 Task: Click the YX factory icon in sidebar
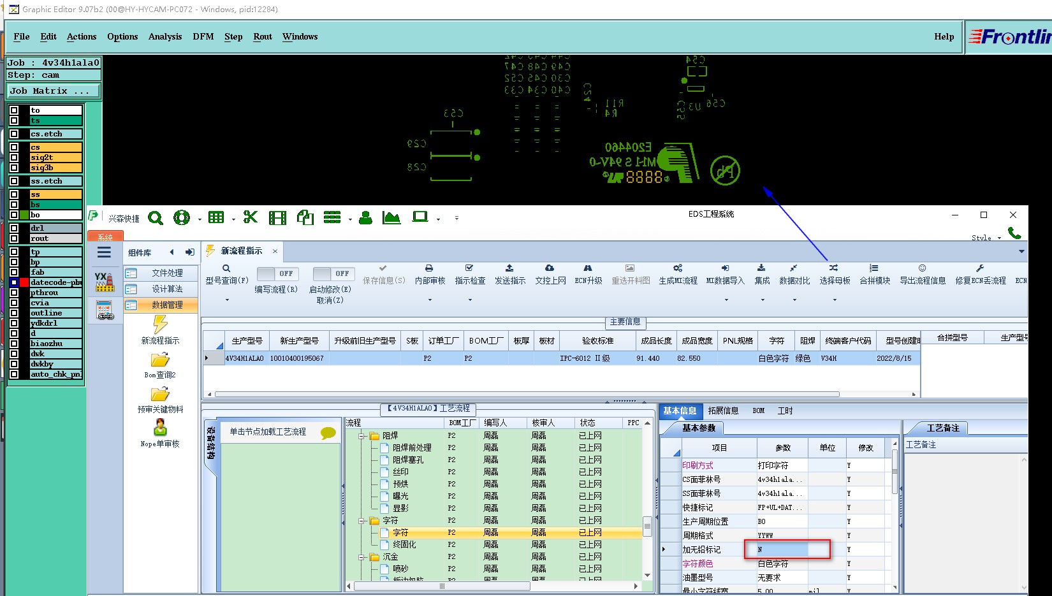point(104,282)
